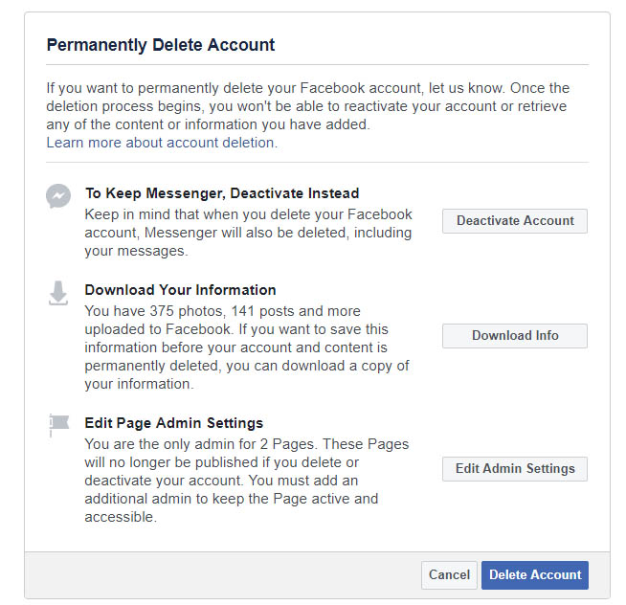Click the Page flag icon
This screenshot has height=605, width=626.
click(58, 426)
